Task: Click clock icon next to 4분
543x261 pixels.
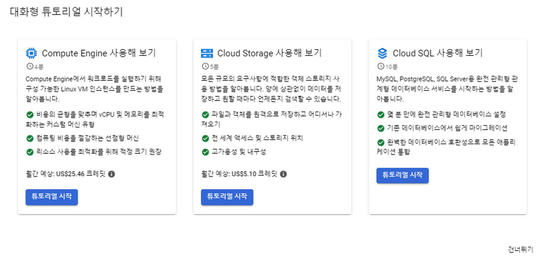Action: (29, 66)
